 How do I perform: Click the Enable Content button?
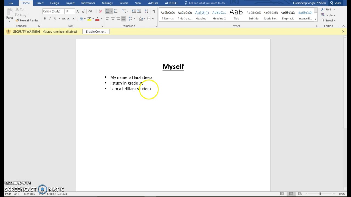(96, 31)
